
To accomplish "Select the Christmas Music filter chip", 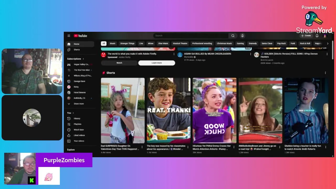I will 224,44.
